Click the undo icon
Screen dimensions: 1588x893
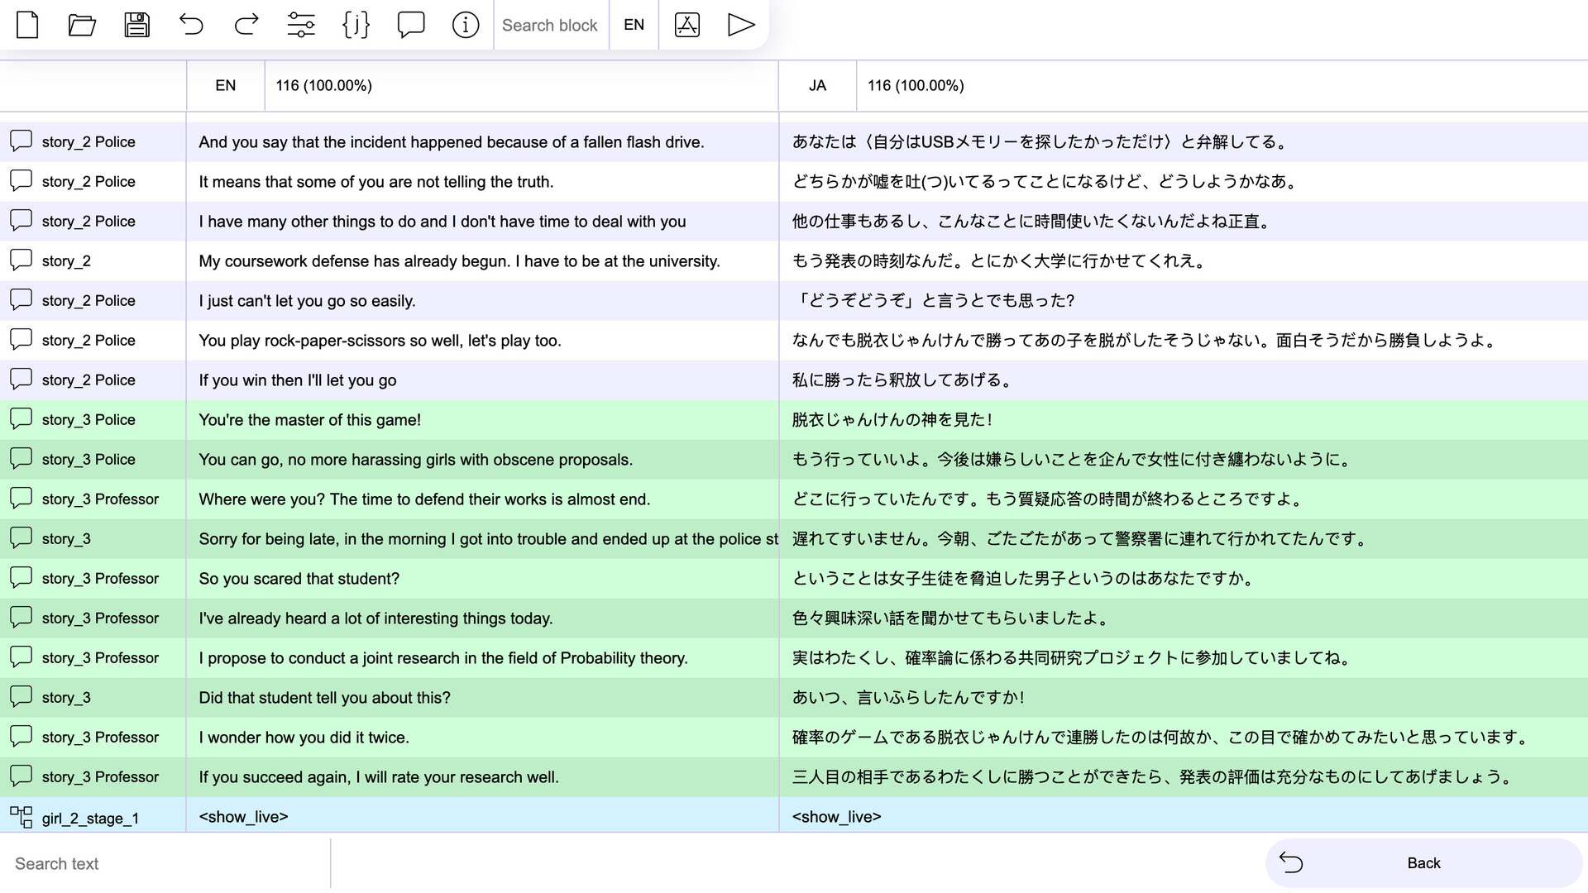pos(192,24)
